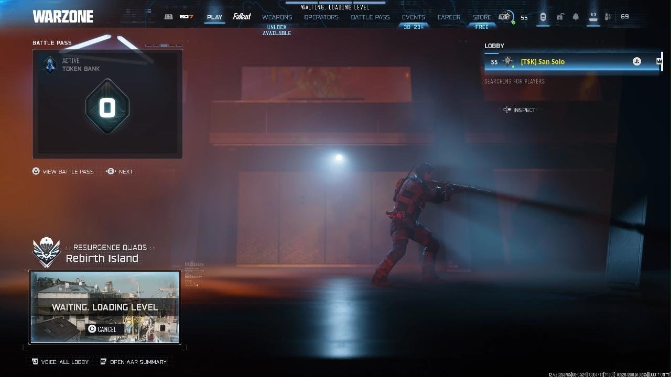This screenshot has width=671, height=377.
Task: Click Next under Battle Pass panel
Action: (x=126, y=172)
